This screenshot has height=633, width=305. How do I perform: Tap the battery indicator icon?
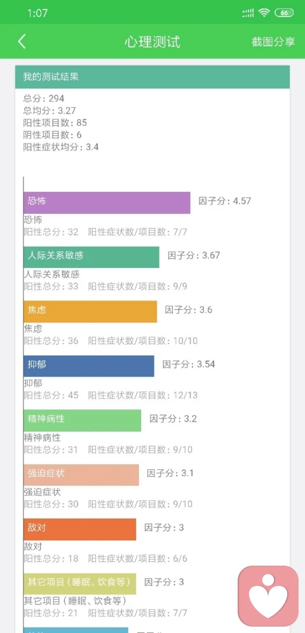click(x=284, y=13)
